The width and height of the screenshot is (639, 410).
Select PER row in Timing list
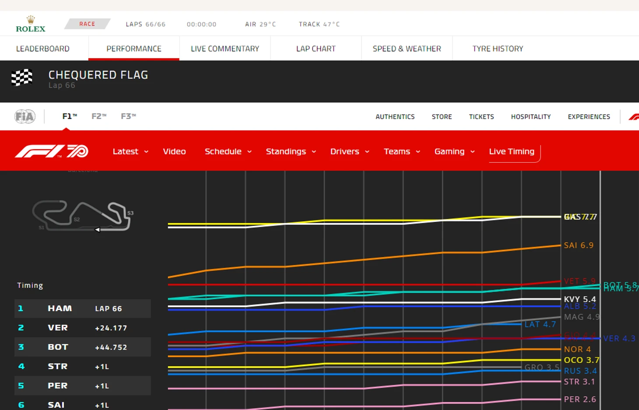[83, 385]
